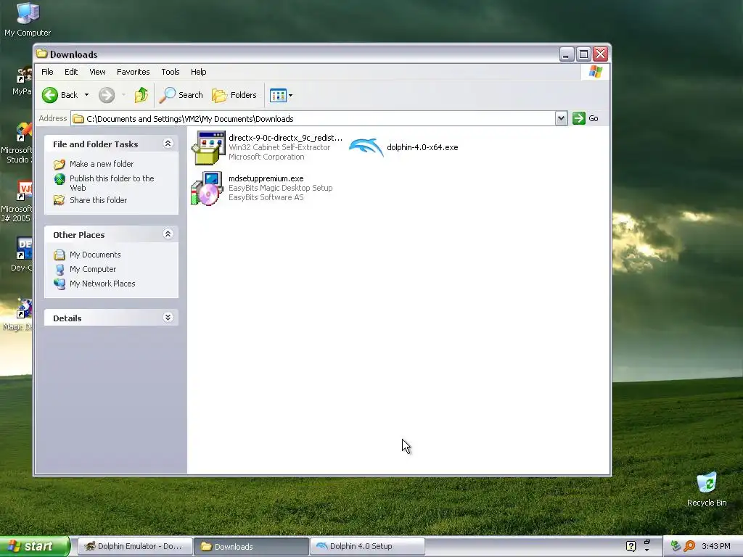This screenshot has width=743, height=557.
Task: Collapse the File and Folder Tasks panel
Action: point(168,144)
